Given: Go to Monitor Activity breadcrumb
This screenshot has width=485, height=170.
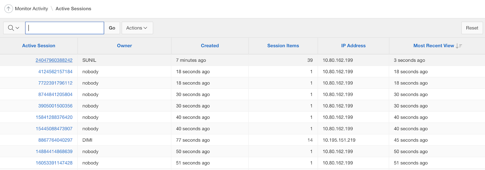Looking at the screenshot, I should tap(32, 9).
